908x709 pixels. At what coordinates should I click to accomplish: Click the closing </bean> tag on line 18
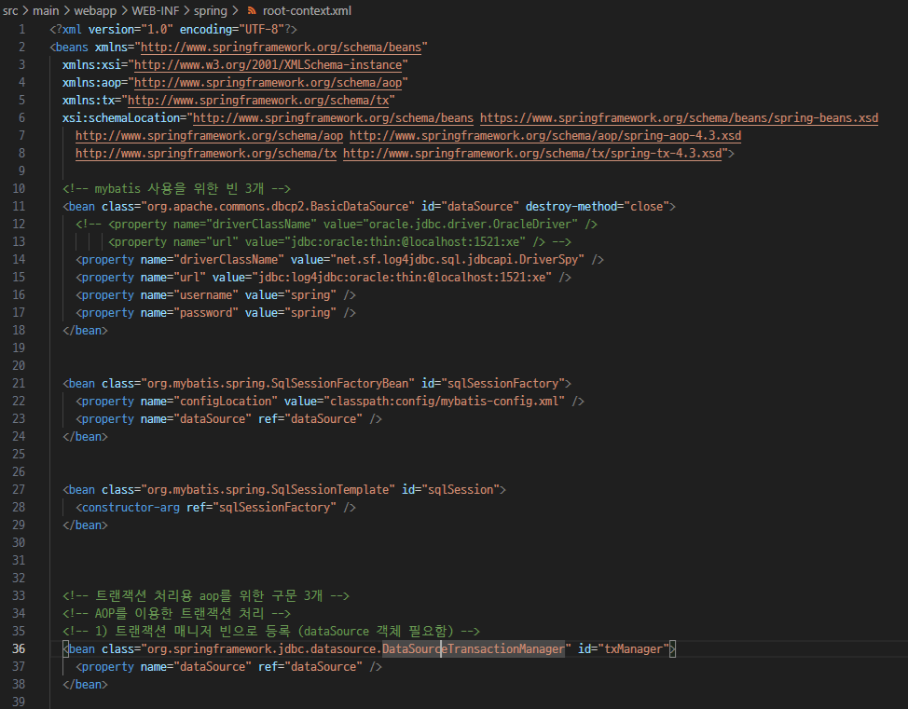pos(85,331)
